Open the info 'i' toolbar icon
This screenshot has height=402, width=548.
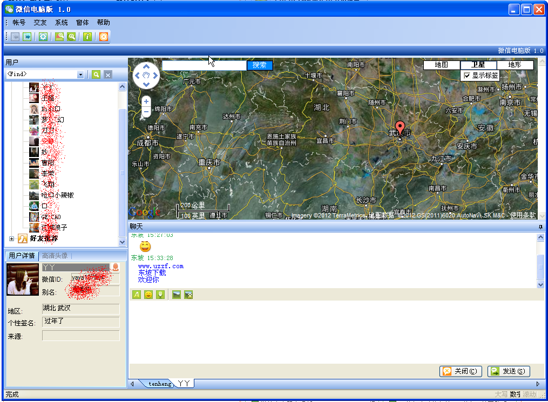[x=87, y=37]
